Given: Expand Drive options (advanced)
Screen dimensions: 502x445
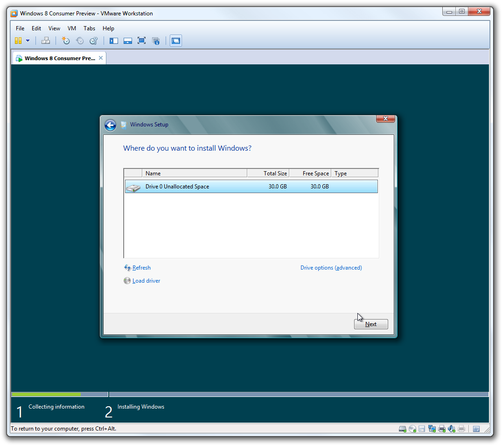Looking at the screenshot, I should (x=331, y=267).
